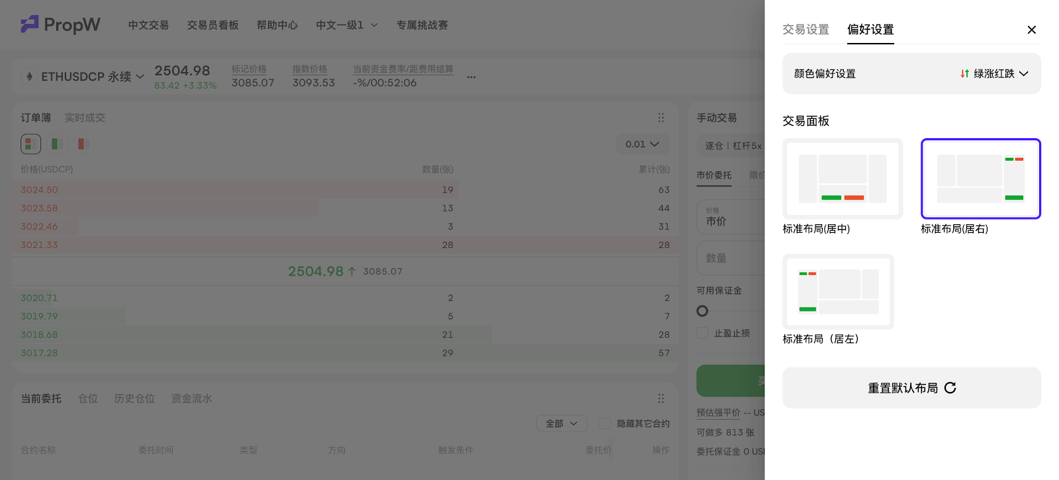The width and height of the screenshot is (1059, 480).
Task: Select the left-aligned standard layout thumbnail
Action: coord(838,292)
